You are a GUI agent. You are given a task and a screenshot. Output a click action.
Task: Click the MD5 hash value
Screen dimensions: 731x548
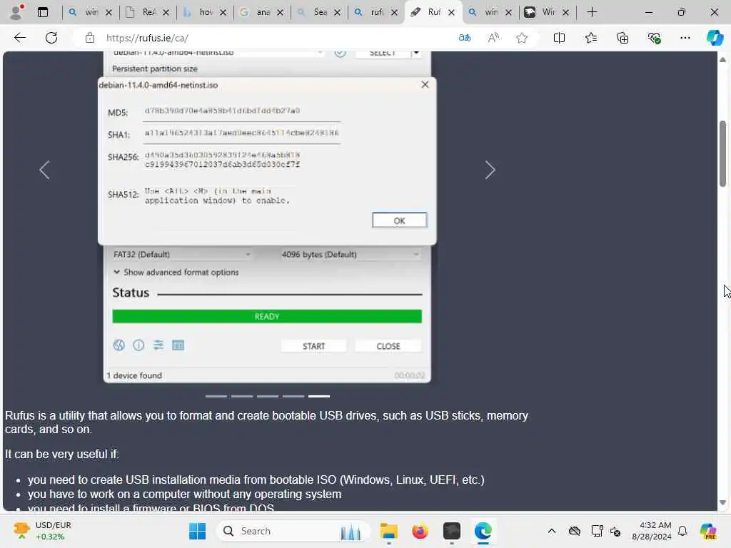tap(223, 111)
